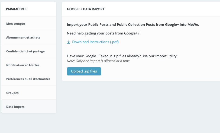Click the word Import utility in the text
Image resolution: width=220 pixels, height=133 pixels.
166,56
